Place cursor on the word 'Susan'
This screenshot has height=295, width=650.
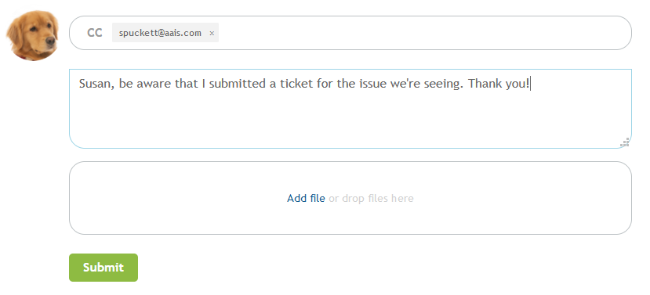point(95,84)
